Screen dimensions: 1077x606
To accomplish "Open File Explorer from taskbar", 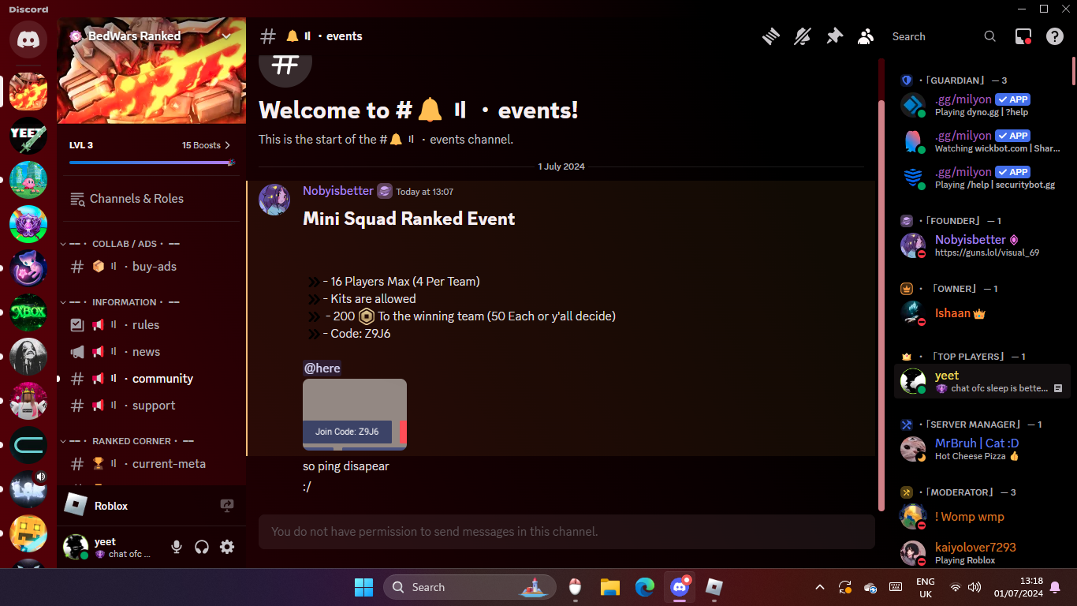I will click(610, 587).
